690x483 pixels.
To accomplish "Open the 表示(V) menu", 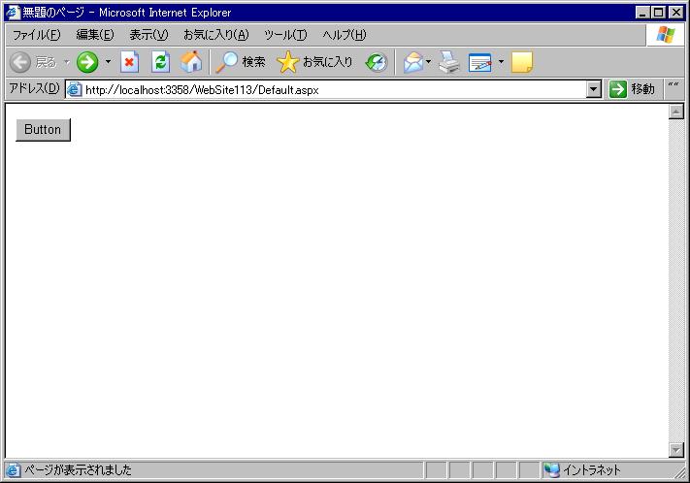I will (148, 35).
